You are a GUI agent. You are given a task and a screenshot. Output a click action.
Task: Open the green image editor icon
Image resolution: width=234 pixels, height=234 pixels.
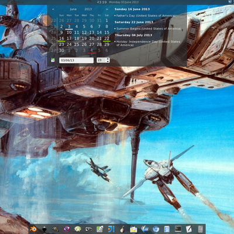[x=100, y=229]
